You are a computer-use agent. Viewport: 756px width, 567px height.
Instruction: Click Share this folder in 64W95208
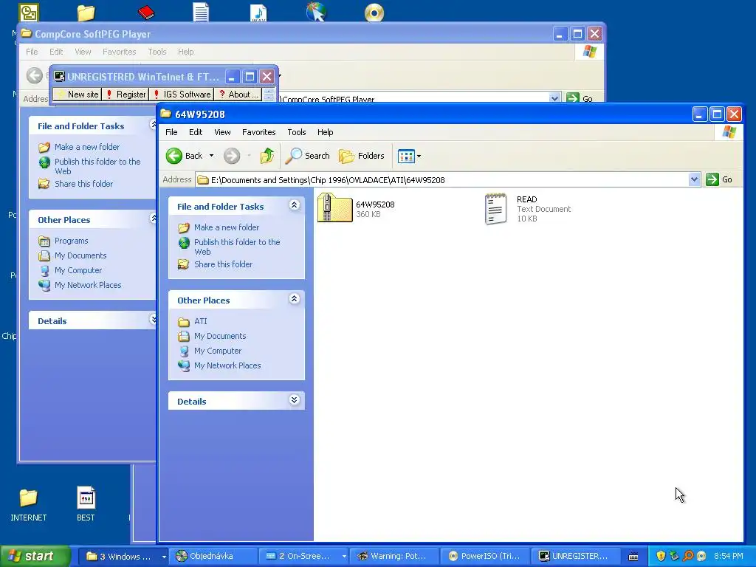(223, 264)
